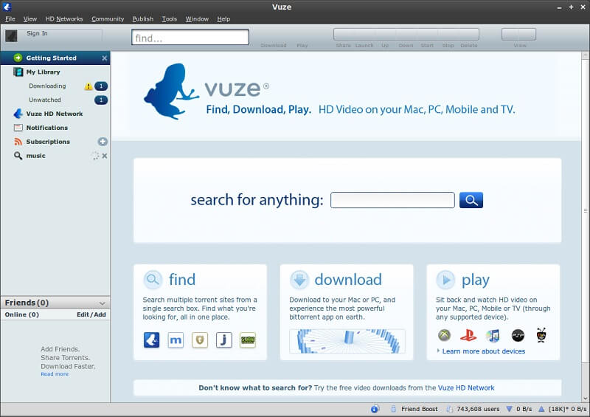590x417 pixels.
Task: Click the PlayStation device icon
Action: [468, 336]
